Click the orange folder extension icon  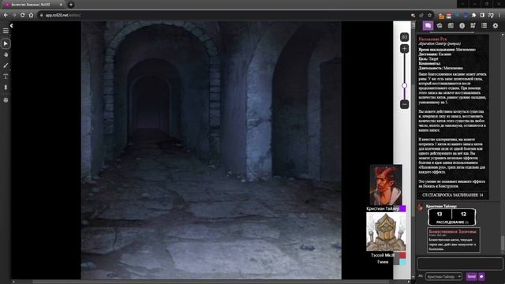(x=441, y=16)
